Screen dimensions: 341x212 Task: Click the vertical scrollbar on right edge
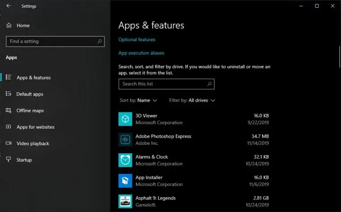click(x=339, y=57)
